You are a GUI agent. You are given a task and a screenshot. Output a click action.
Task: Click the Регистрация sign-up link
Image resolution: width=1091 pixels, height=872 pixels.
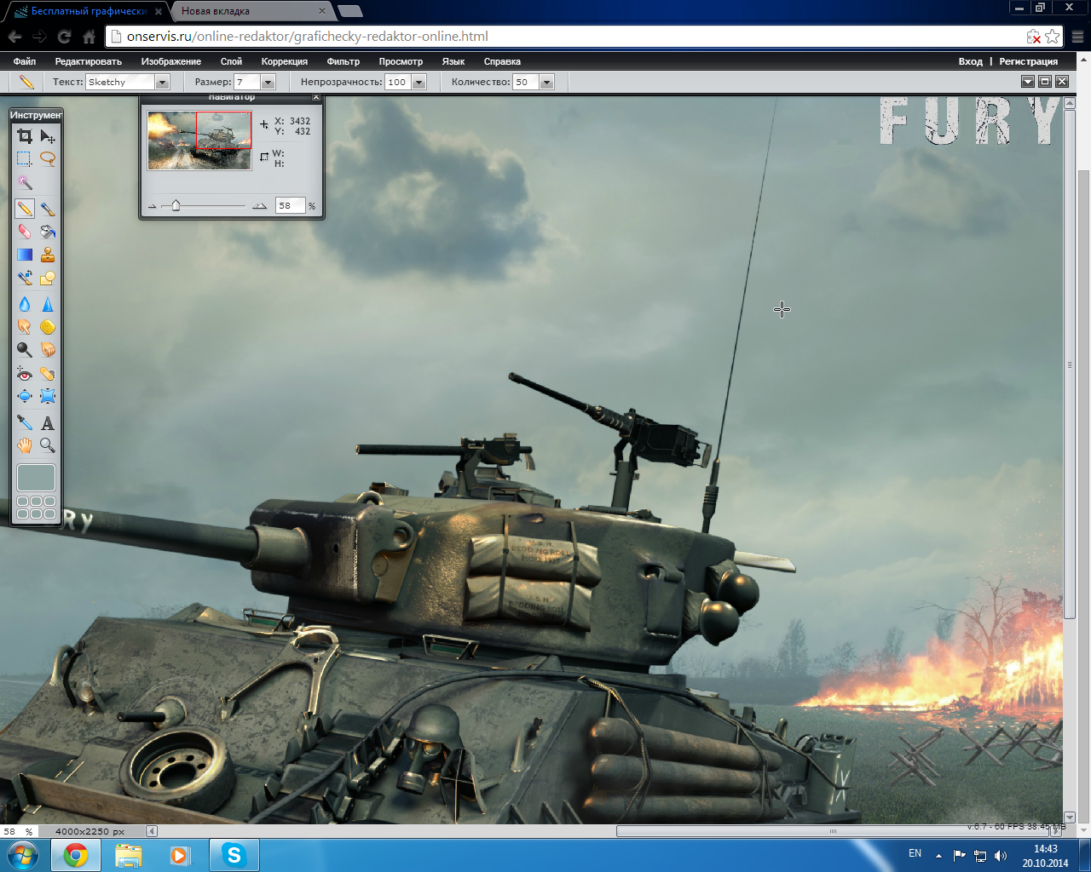[1029, 61]
